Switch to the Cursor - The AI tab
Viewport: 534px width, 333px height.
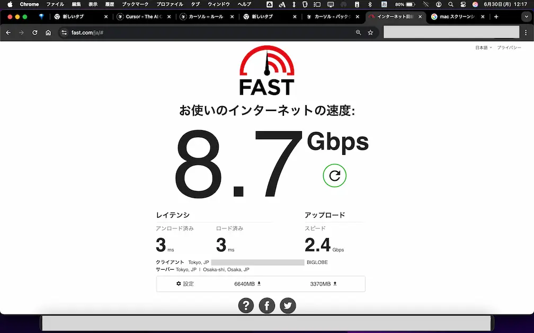[144, 17]
